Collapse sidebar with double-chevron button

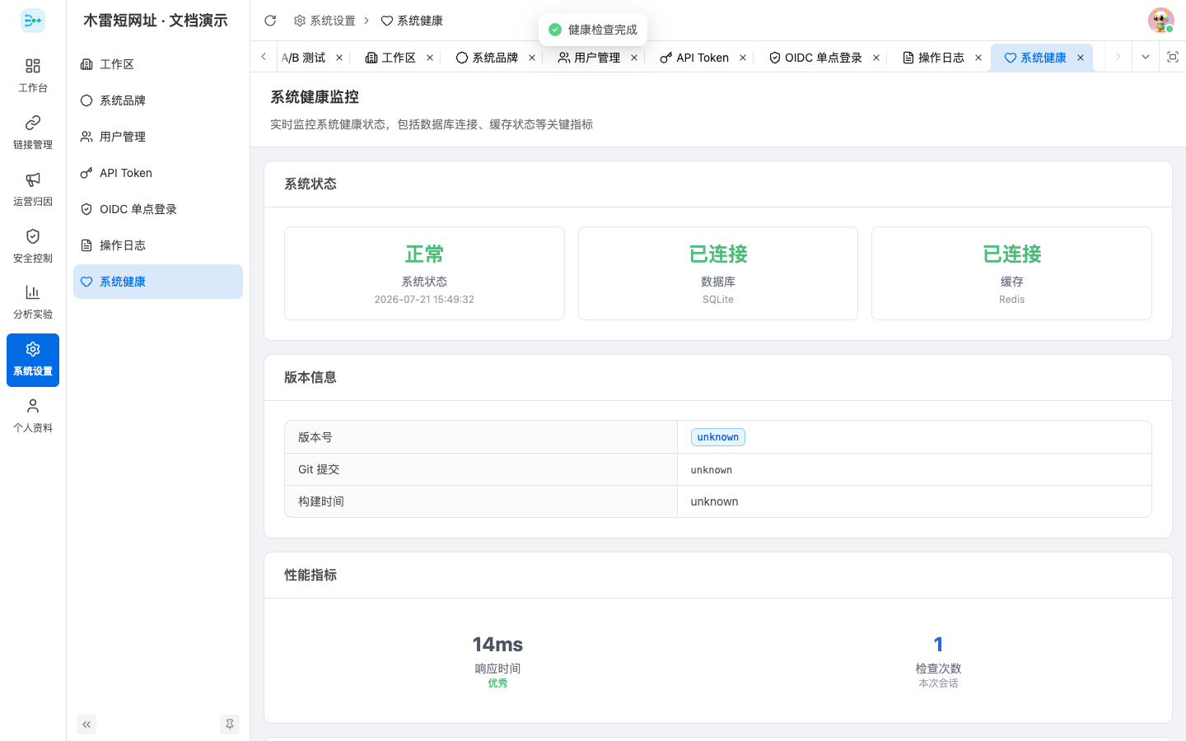click(x=86, y=725)
